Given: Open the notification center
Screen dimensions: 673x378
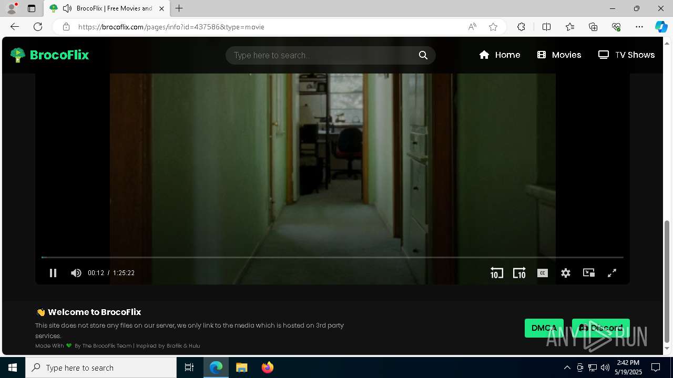Looking at the screenshot, I should coord(656,367).
